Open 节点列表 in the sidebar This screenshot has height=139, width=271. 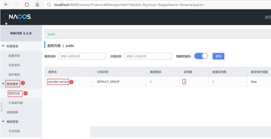tap(14, 131)
